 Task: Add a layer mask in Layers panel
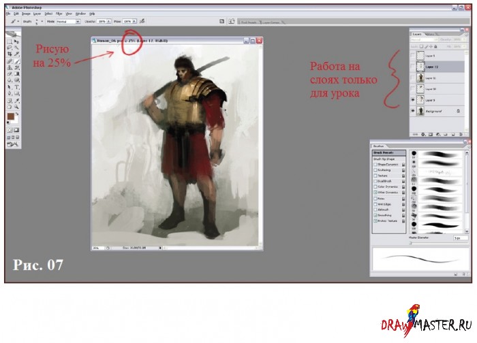[431, 134]
